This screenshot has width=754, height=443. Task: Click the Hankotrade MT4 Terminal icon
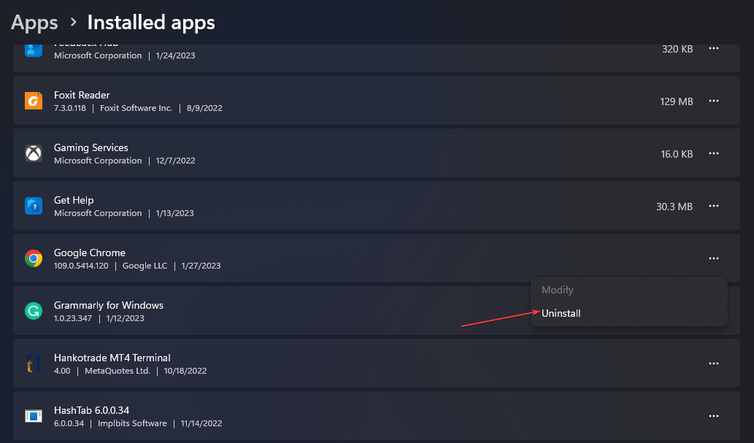[34, 363]
